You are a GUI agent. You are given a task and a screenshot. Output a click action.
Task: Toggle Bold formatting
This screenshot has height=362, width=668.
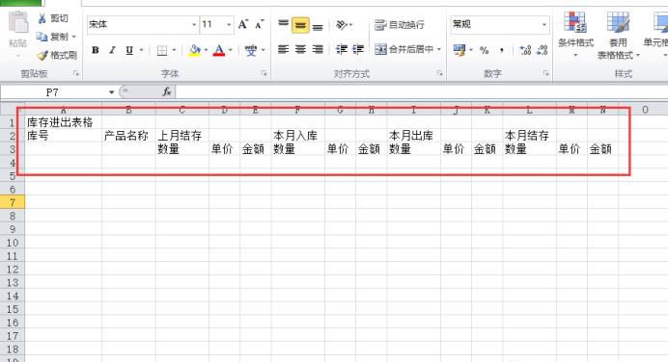[96, 50]
